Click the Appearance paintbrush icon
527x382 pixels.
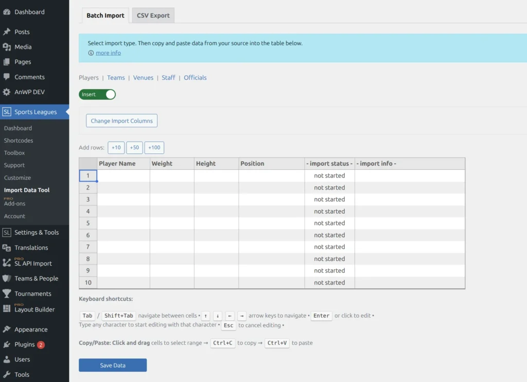tap(7, 329)
